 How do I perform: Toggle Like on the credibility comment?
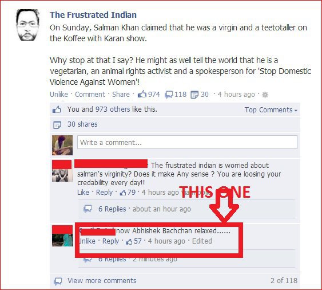[83, 193]
